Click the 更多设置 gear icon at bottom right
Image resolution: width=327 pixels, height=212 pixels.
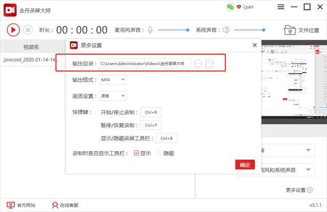[x=310, y=190]
